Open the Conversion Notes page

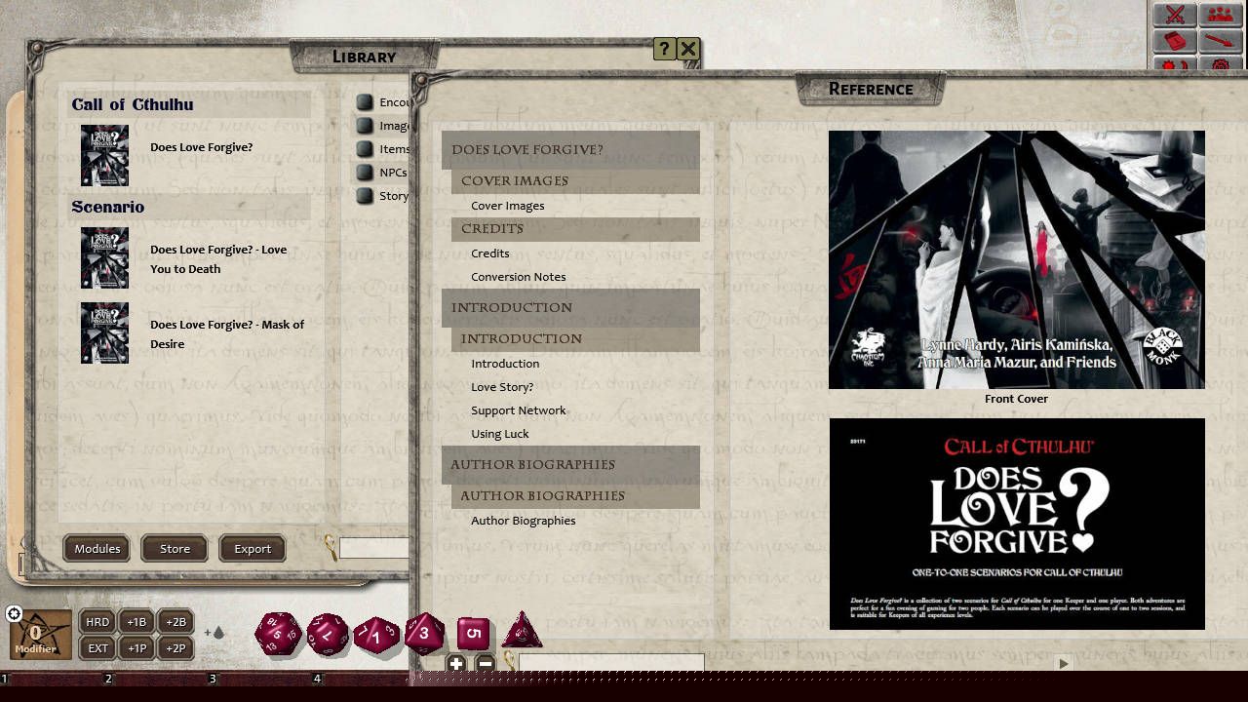(x=519, y=277)
